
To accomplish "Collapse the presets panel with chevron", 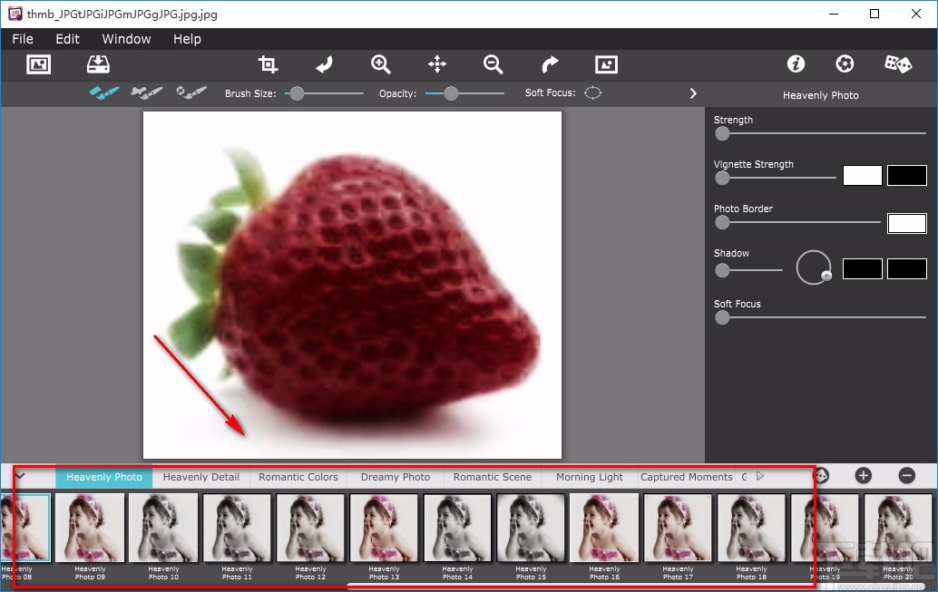I will pos(20,476).
